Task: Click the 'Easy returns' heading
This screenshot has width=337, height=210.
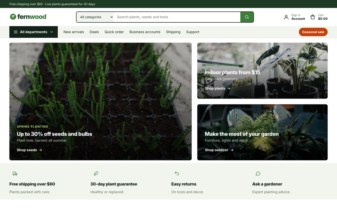Action: (x=184, y=184)
